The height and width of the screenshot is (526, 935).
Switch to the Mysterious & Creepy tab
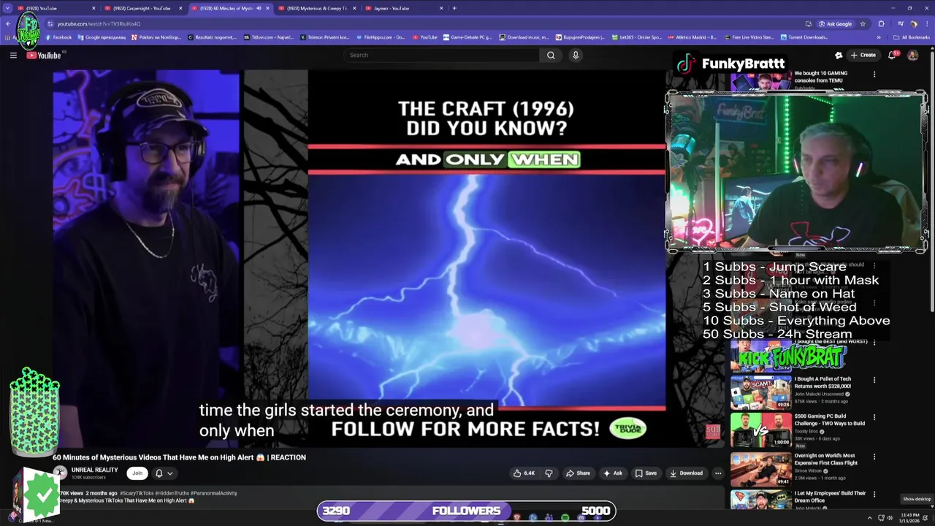click(316, 8)
